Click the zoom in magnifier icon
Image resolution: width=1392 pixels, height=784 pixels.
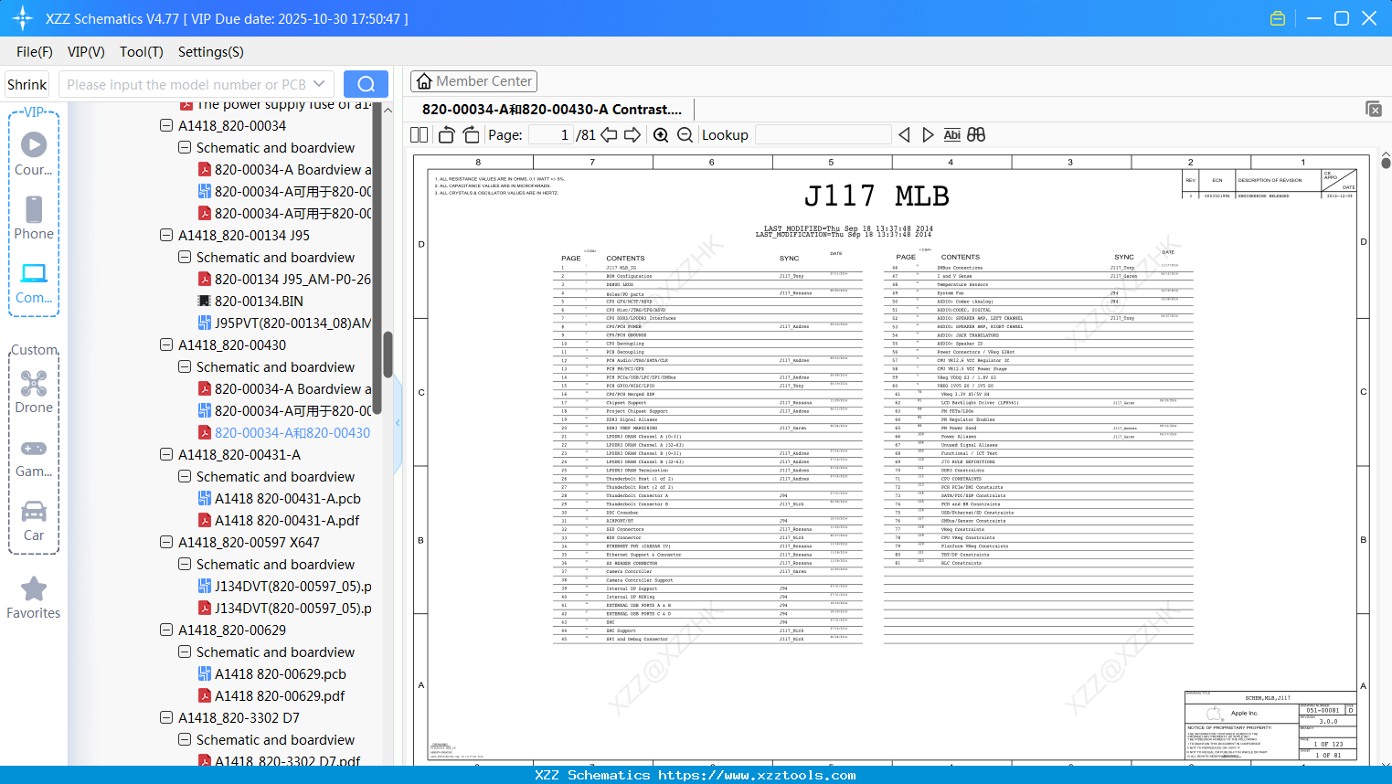tap(661, 135)
